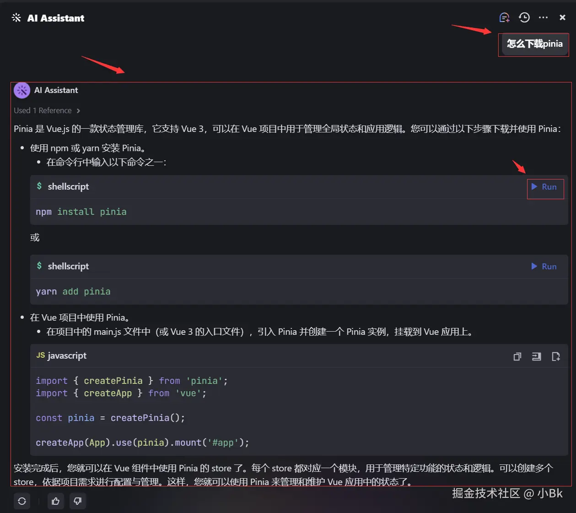
Task: Click the purple AI Assistant avatar icon
Action: 22,90
